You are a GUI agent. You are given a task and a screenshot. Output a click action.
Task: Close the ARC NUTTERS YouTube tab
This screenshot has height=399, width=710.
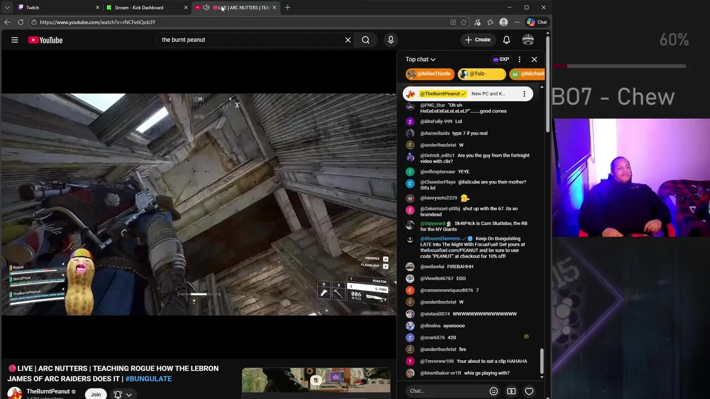pyautogui.click(x=274, y=7)
